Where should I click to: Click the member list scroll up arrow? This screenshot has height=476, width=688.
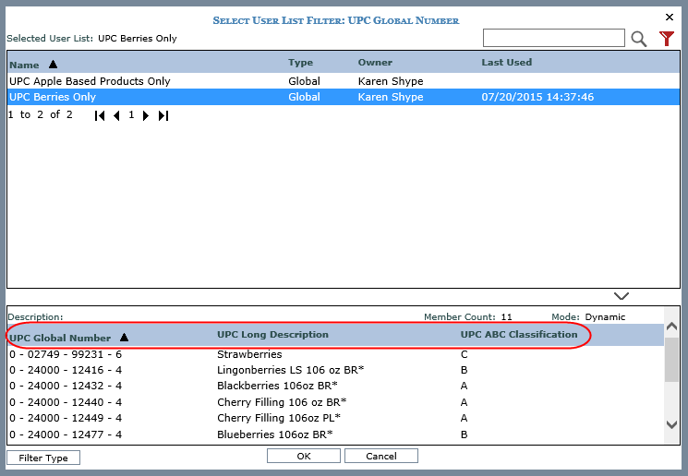click(671, 327)
